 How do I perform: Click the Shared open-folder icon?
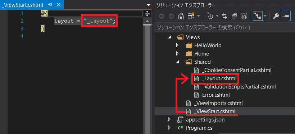(189, 62)
